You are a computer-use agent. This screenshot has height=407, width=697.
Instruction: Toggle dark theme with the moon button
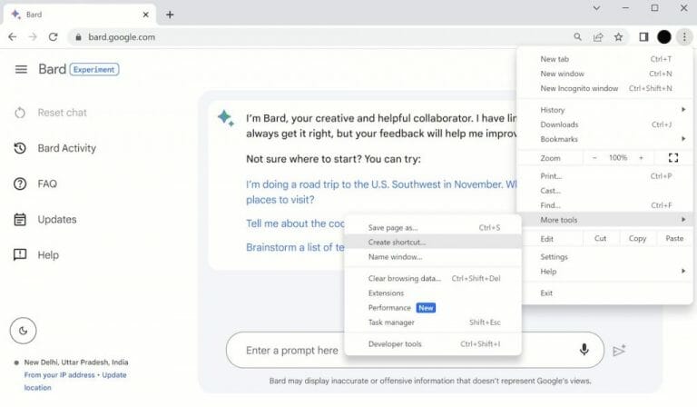click(x=23, y=331)
